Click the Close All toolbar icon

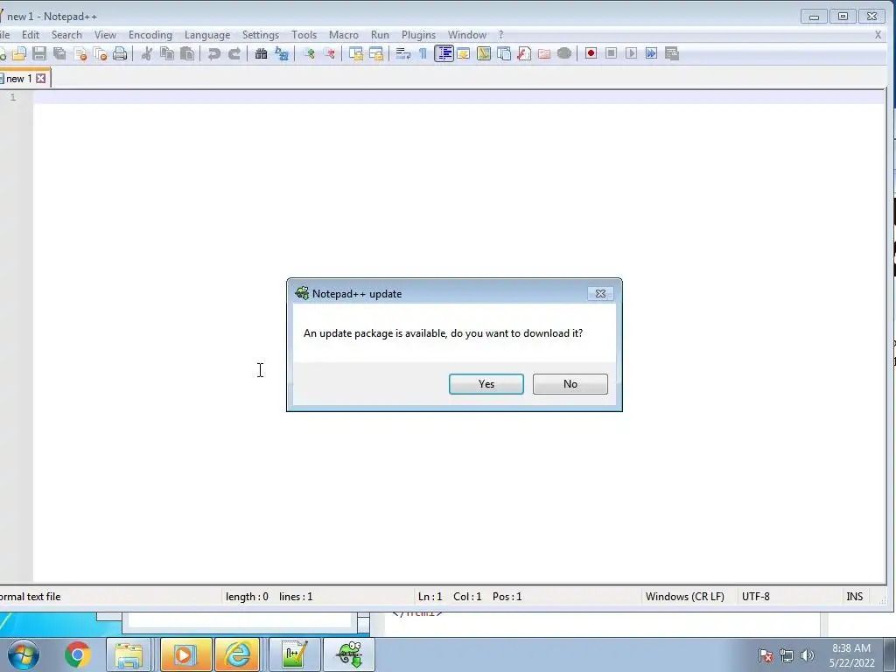[x=100, y=53]
